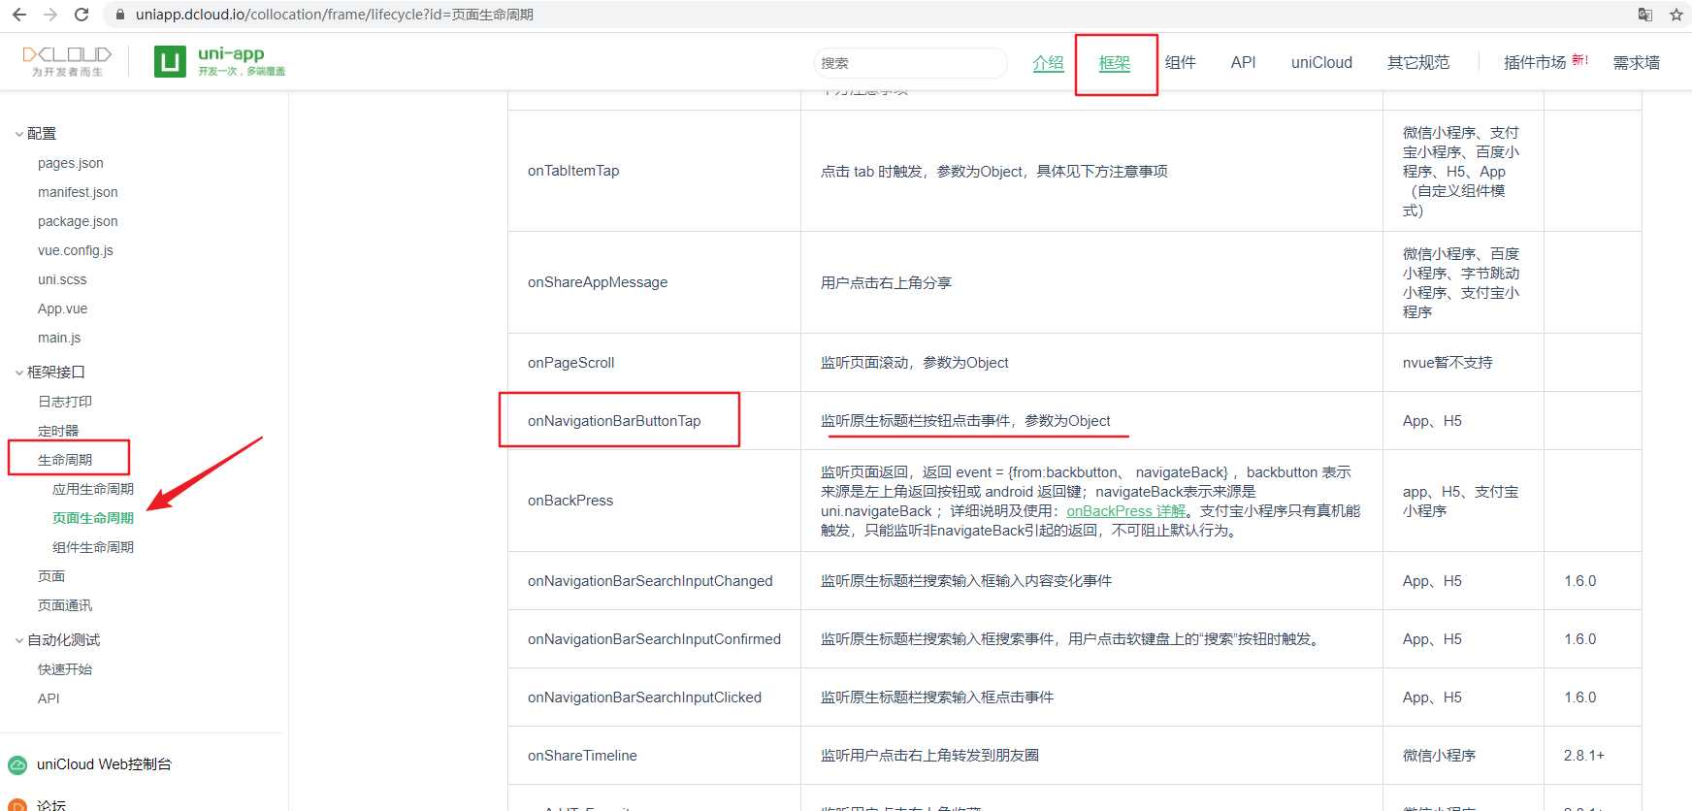Open 插件市场 link

(1535, 62)
